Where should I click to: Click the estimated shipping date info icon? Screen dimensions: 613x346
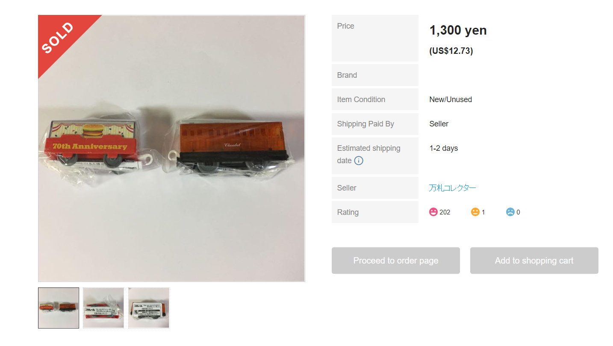coord(359,161)
